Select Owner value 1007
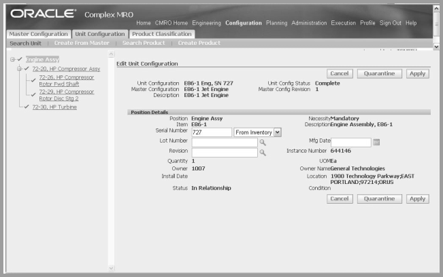Image resolution: width=443 pixels, height=277 pixels. point(198,168)
